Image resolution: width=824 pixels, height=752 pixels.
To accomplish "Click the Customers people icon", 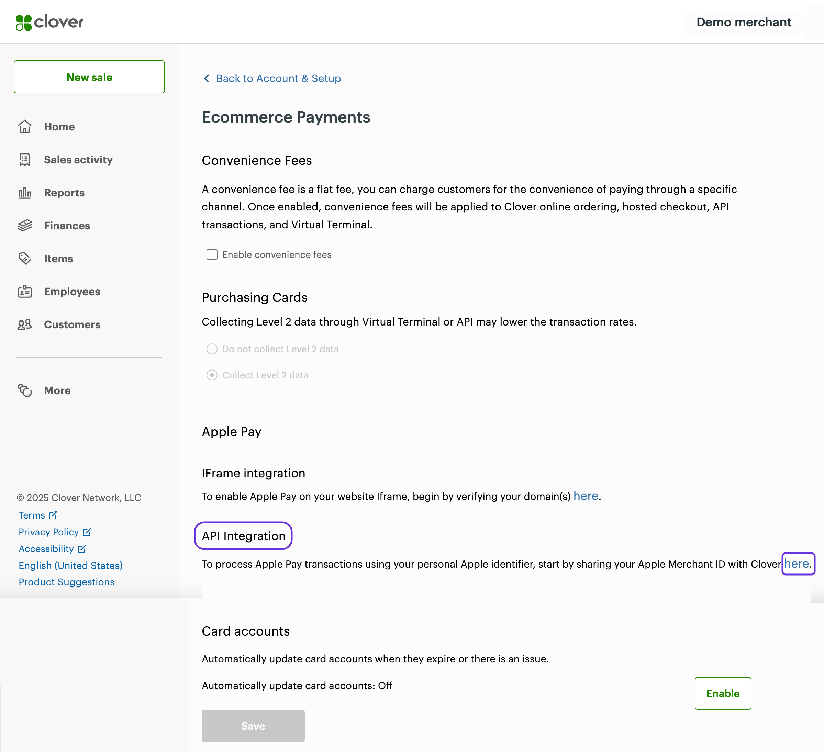I will (x=24, y=325).
